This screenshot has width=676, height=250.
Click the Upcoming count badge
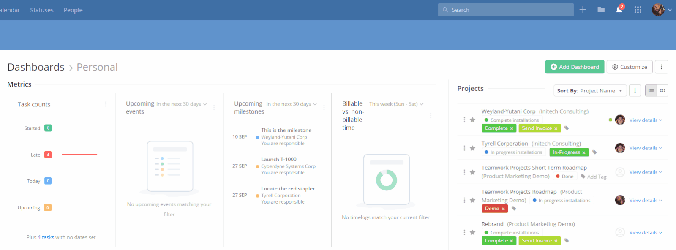tap(48, 207)
